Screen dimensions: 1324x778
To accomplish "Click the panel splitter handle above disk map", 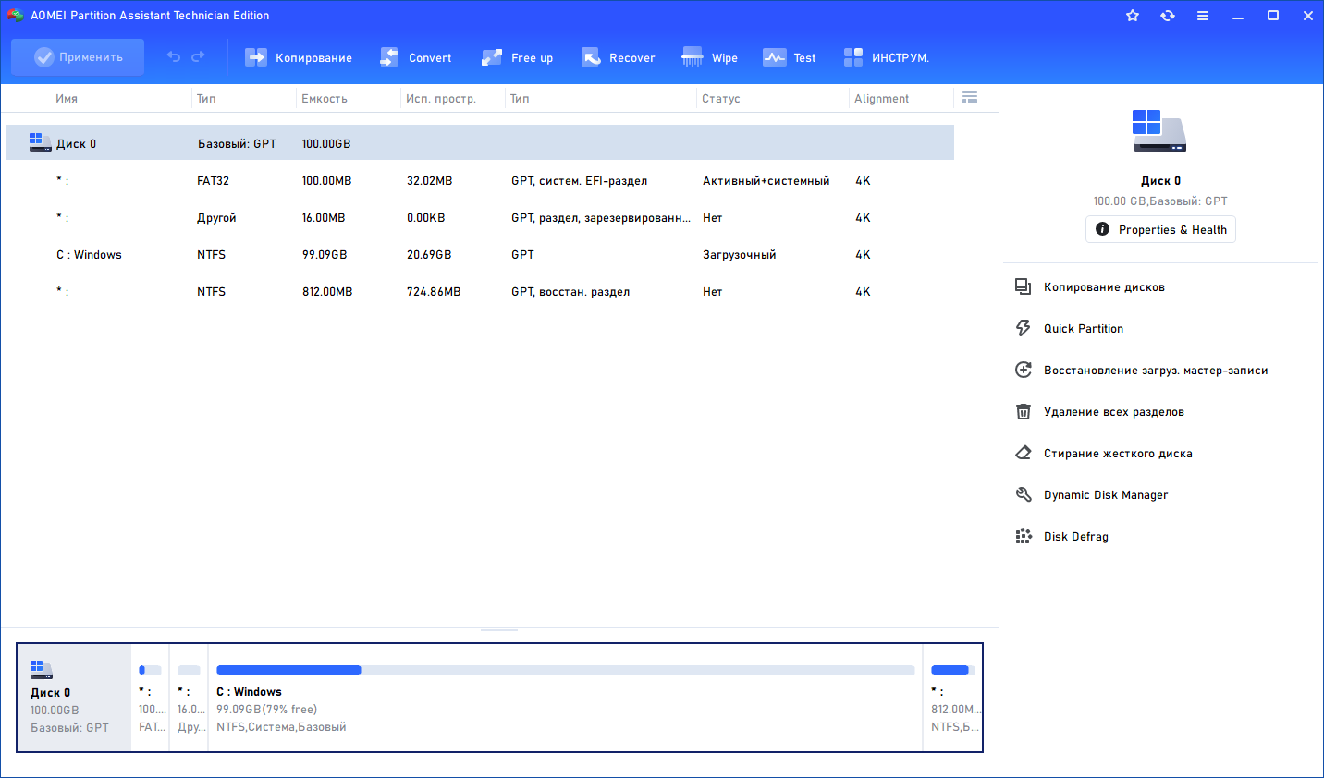I will pyautogui.click(x=499, y=630).
